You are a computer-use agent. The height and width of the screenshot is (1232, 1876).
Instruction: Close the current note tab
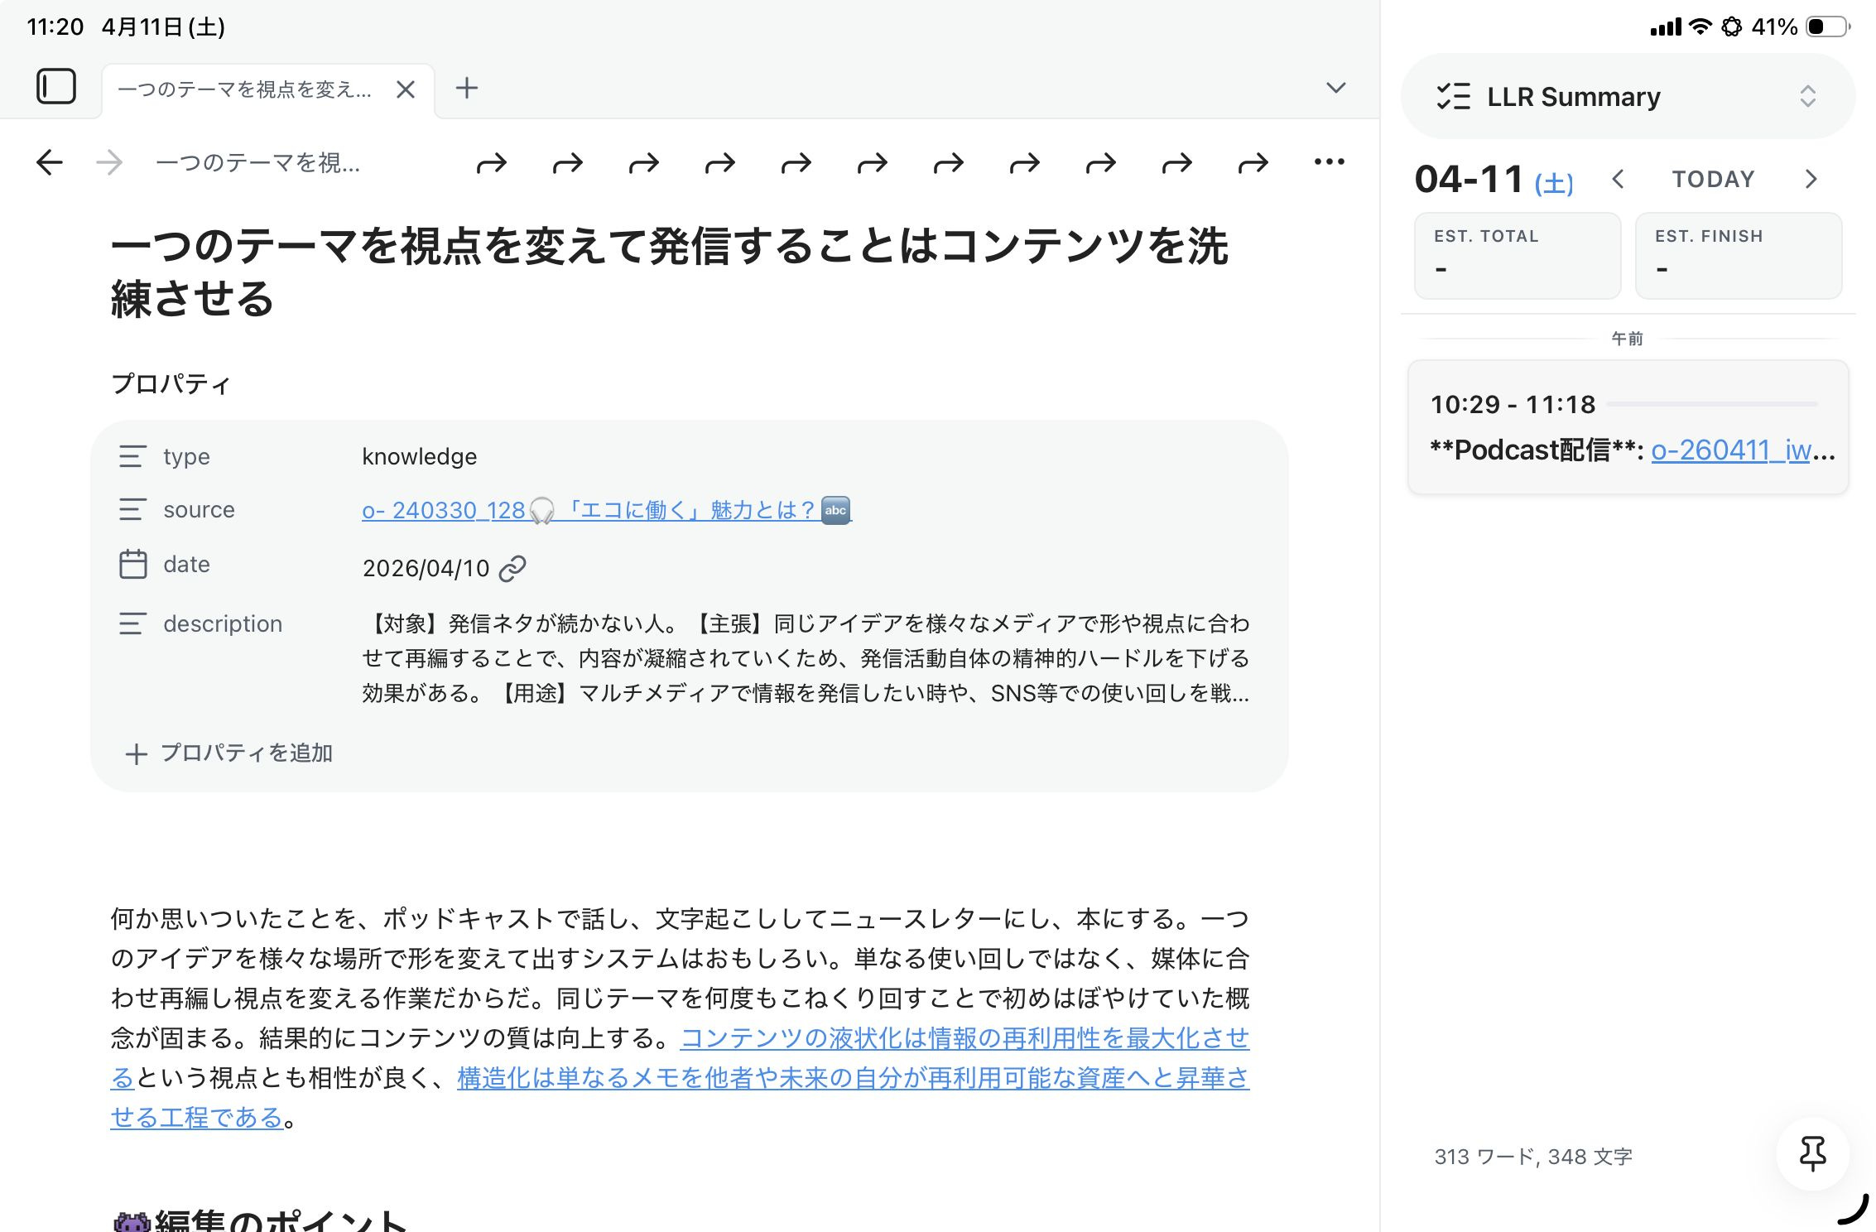[405, 89]
